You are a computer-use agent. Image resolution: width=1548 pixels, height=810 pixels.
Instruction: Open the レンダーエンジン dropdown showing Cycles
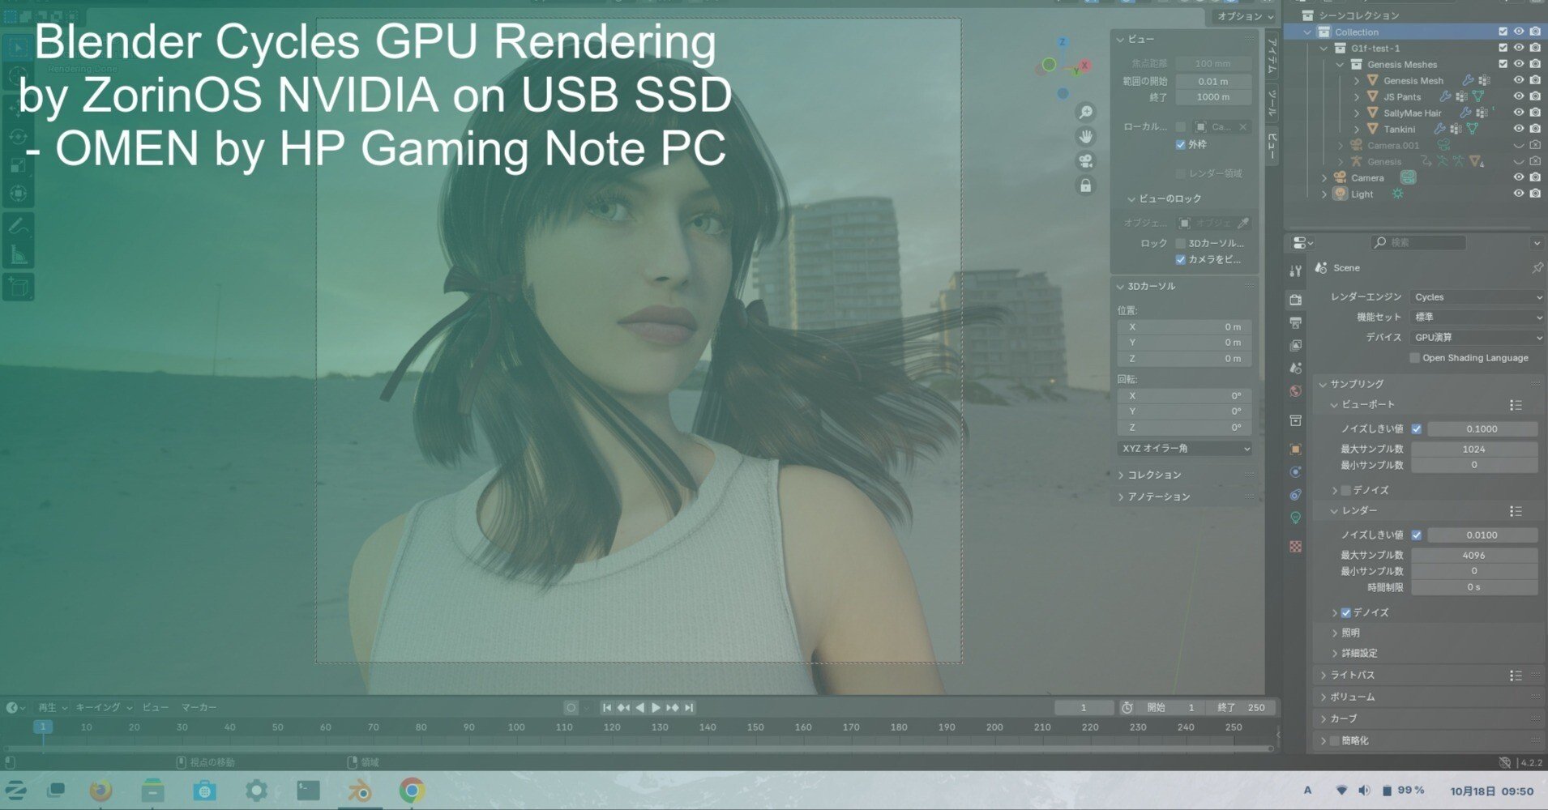pos(1475,296)
